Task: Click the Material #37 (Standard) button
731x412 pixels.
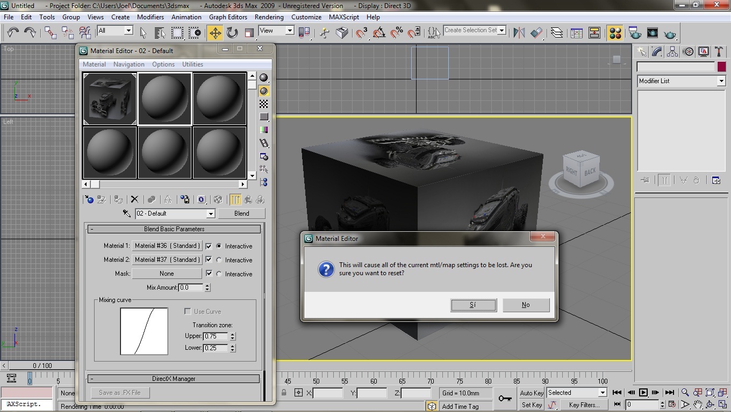Action: point(167,260)
